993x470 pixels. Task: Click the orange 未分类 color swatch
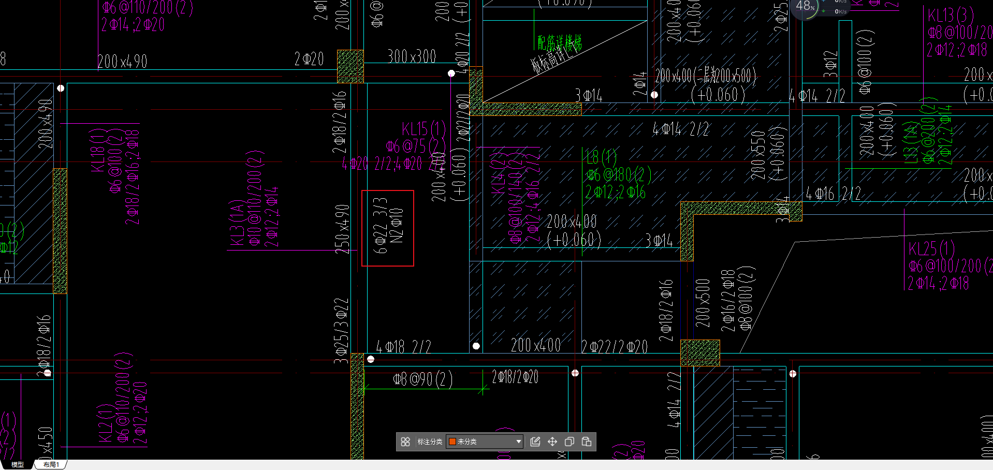[452, 442]
